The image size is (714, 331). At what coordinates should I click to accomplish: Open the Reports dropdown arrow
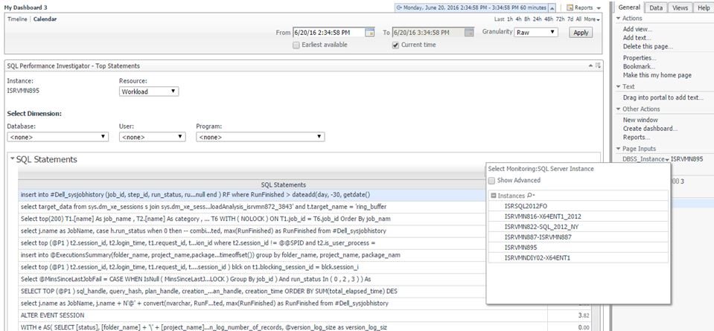[599, 8]
